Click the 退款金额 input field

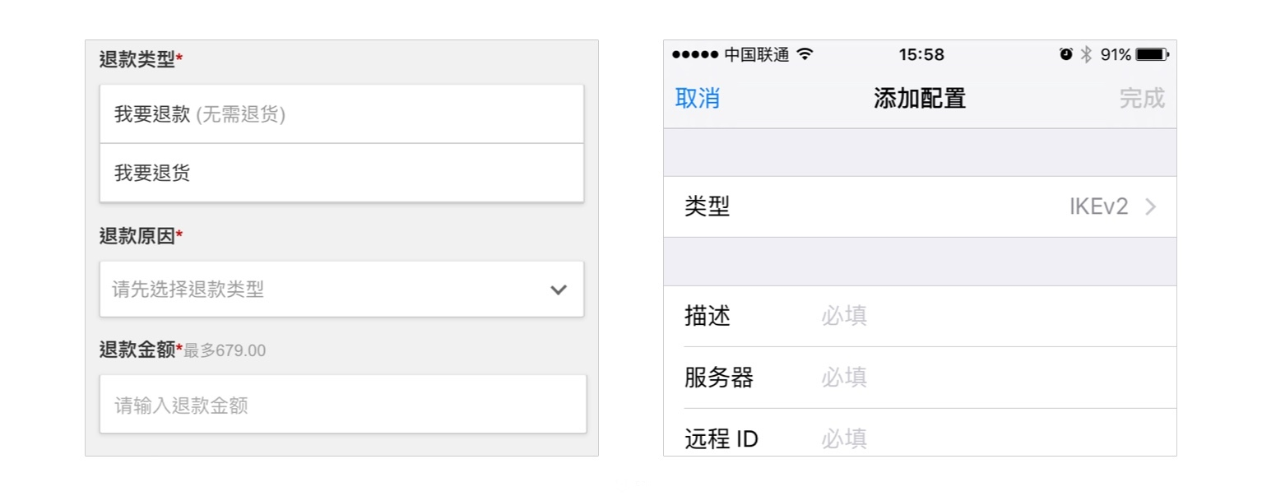click(x=343, y=405)
